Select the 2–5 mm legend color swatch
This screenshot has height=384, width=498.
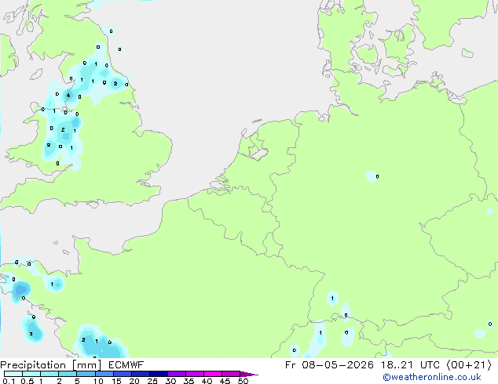[68, 374]
